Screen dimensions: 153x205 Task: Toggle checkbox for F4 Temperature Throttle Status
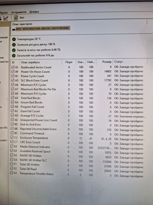tap(11, 173)
